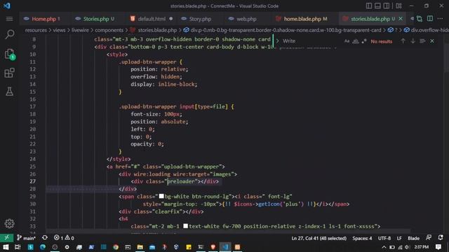Screen dimensions: 449x252
Task: Expand the replace field chevron in find widget
Action: (x=277, y=41)
